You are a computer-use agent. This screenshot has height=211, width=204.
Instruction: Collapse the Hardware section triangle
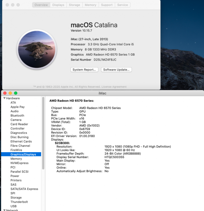coord(5,98)
